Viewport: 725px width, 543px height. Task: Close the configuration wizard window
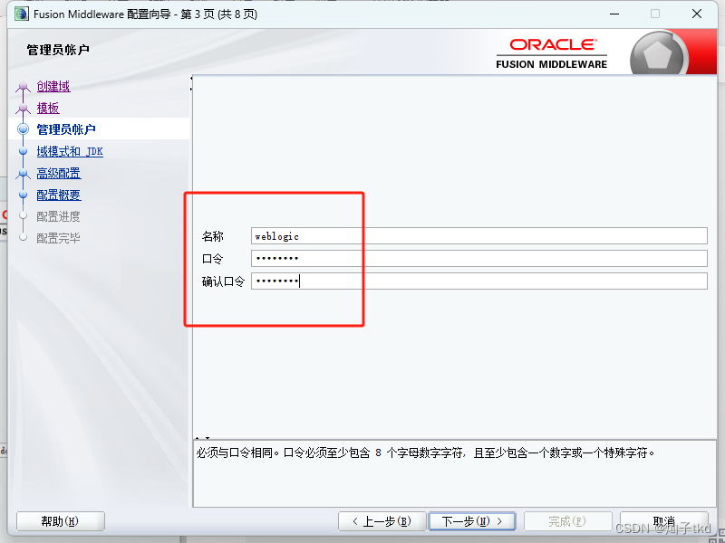coord(697,14)
